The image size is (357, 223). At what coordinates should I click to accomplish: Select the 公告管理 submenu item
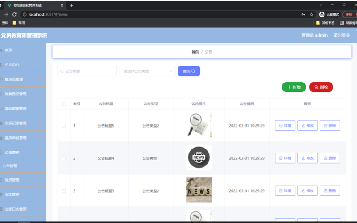(10, 166)
